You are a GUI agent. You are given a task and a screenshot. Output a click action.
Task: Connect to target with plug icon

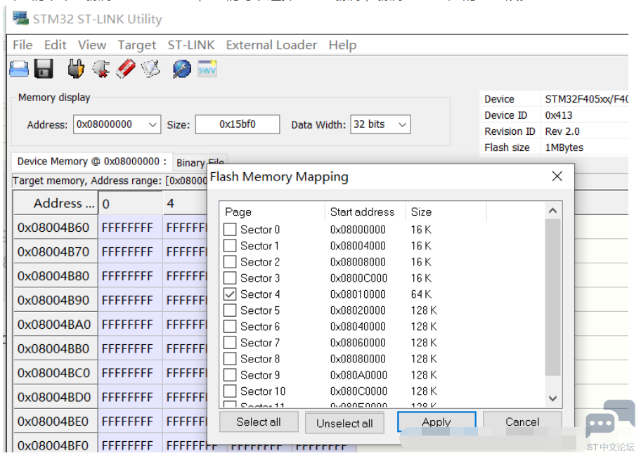(x=76, y=69)
